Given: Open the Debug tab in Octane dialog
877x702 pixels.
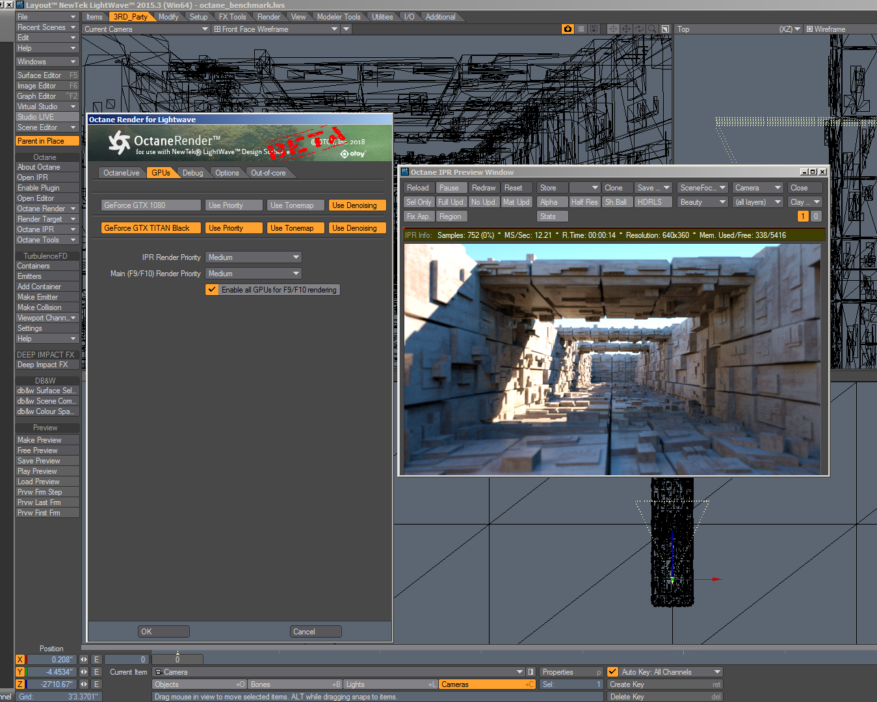Looking at the screenshot, I should tap(193, 173).
